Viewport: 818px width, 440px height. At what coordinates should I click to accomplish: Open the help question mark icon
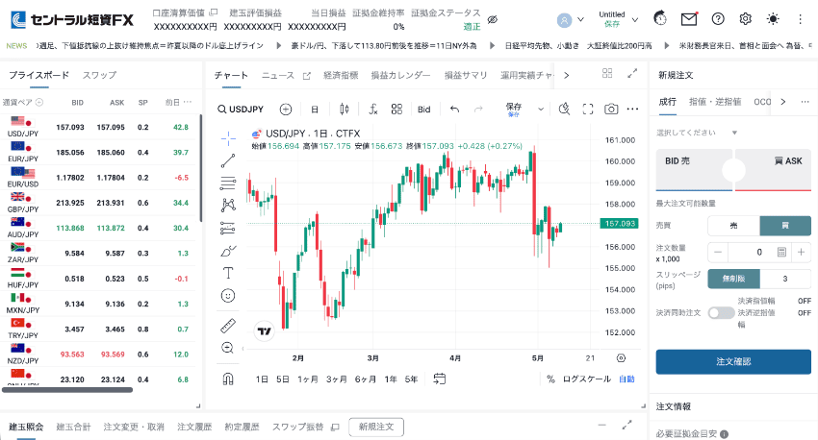point(718,19)
